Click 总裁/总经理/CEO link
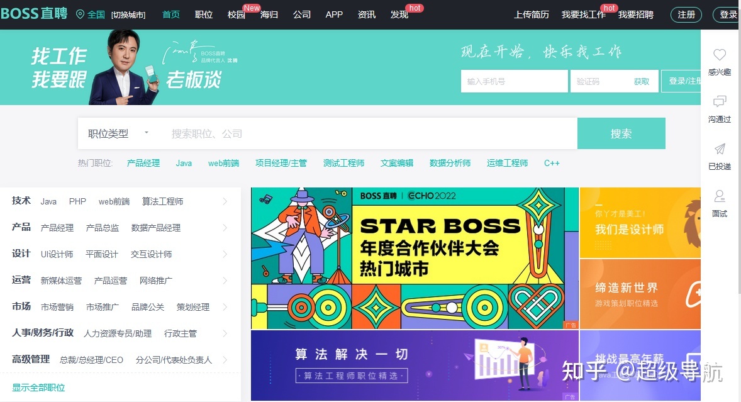 (91, 360)
